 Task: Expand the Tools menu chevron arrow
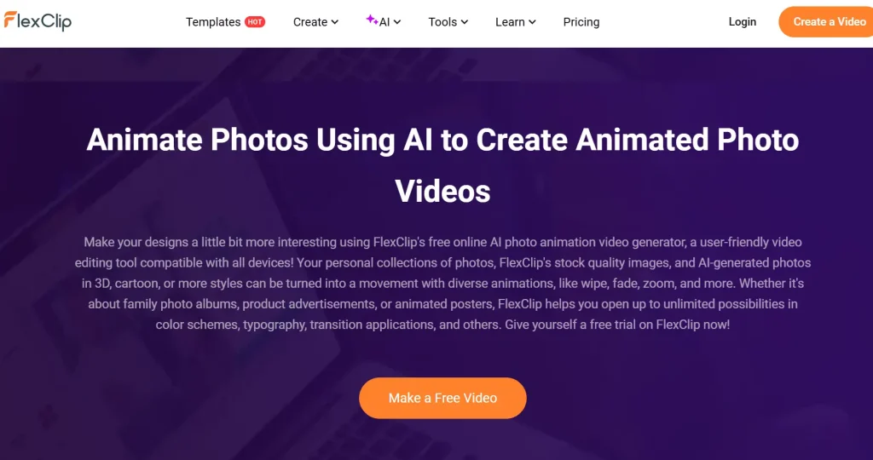coord(465,22)
